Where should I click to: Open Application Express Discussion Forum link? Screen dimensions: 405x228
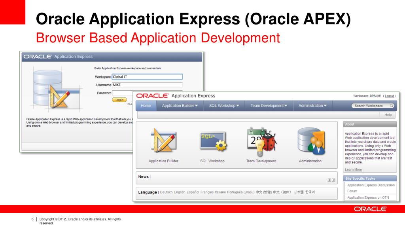coord(371,188)
